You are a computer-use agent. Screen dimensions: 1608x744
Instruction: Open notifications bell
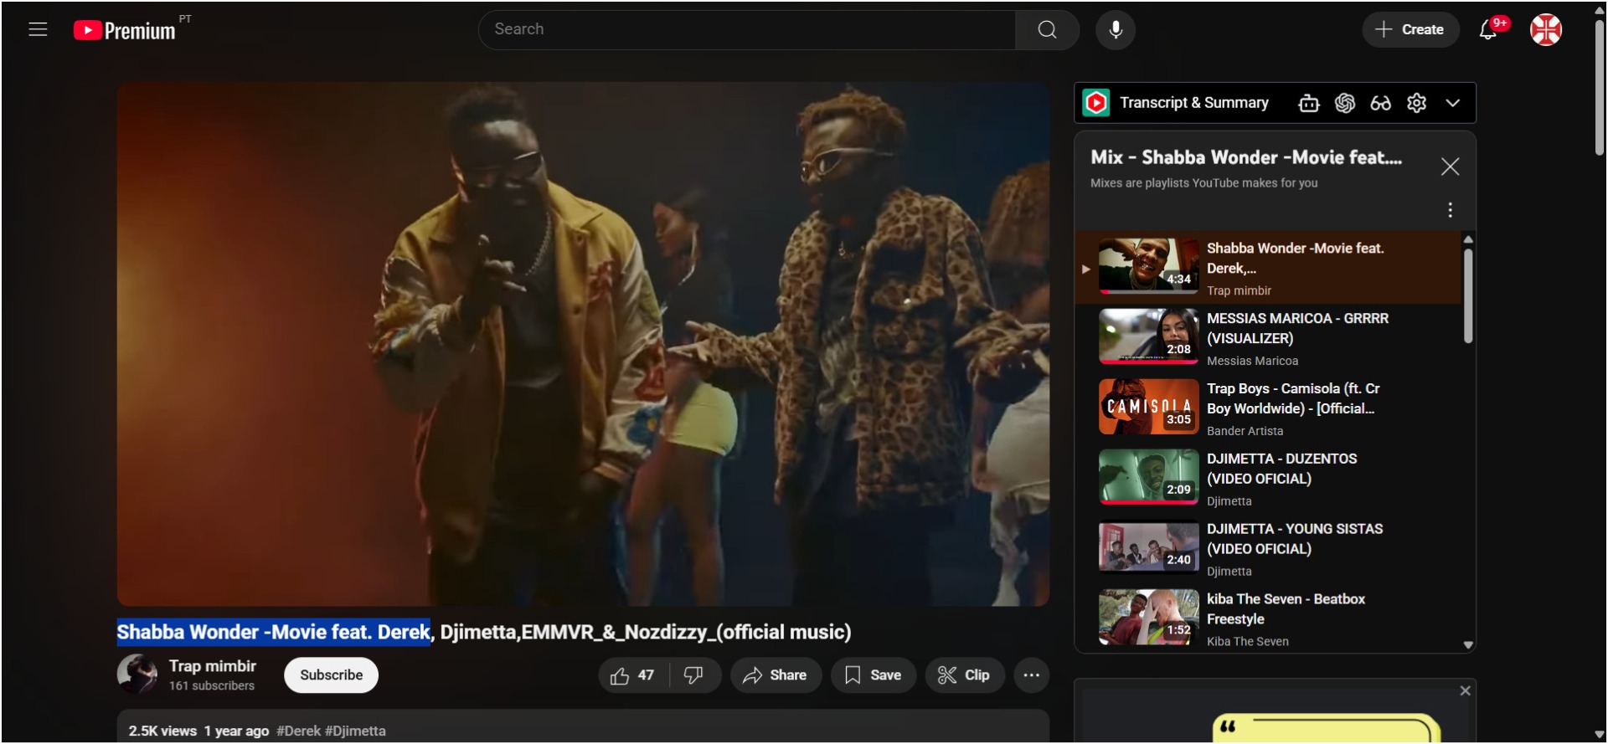(1488, 30)
